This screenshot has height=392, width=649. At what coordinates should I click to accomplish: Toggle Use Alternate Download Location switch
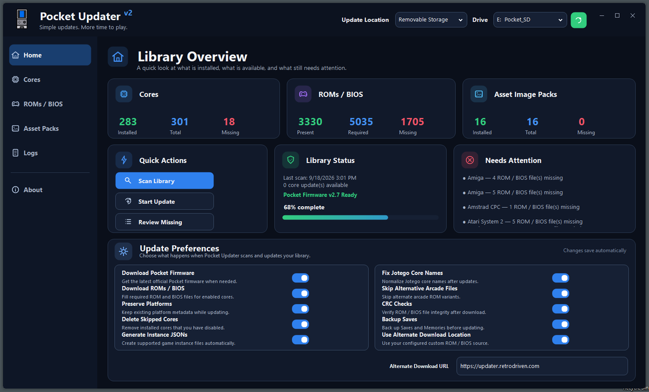click(560, 339)
